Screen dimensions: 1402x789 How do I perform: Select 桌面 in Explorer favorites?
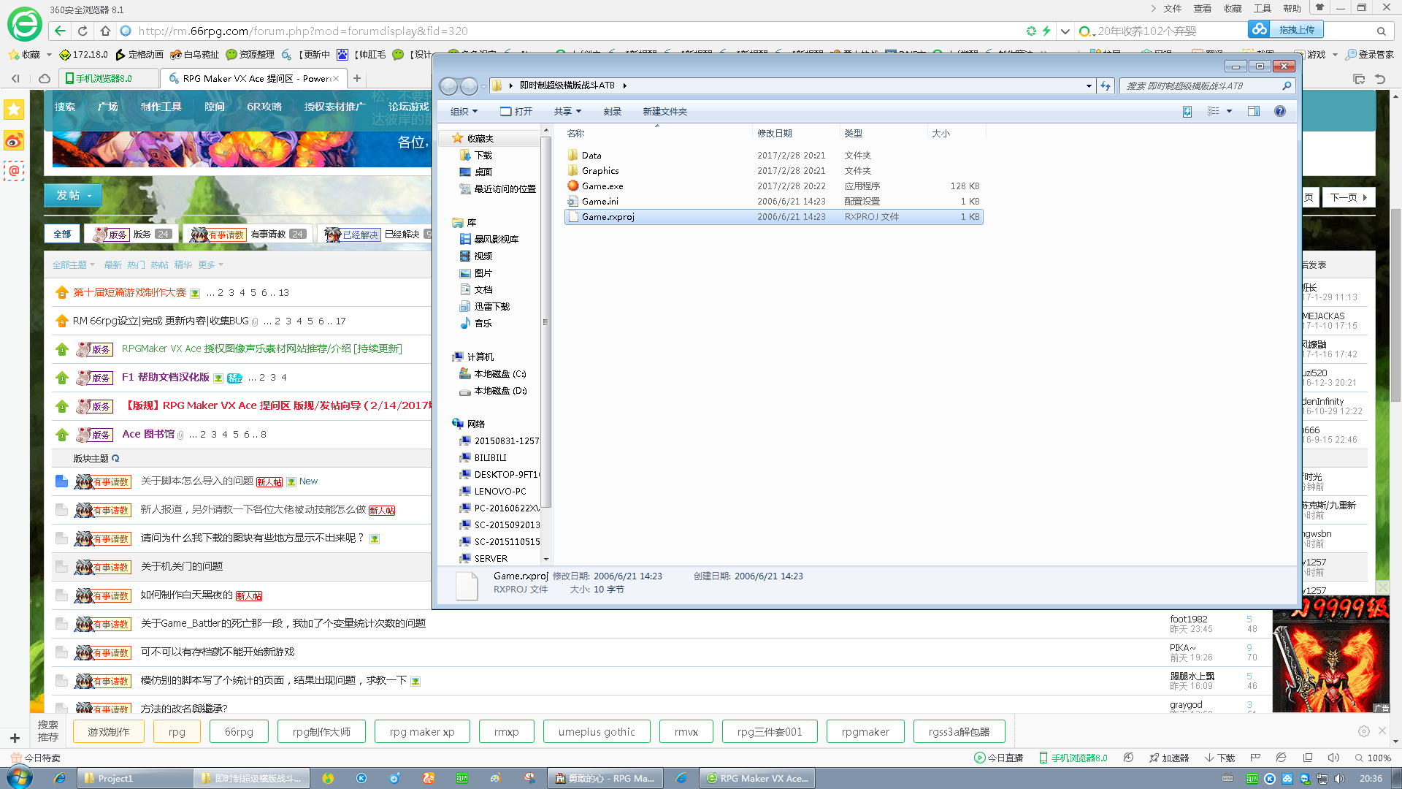[483, 172]
